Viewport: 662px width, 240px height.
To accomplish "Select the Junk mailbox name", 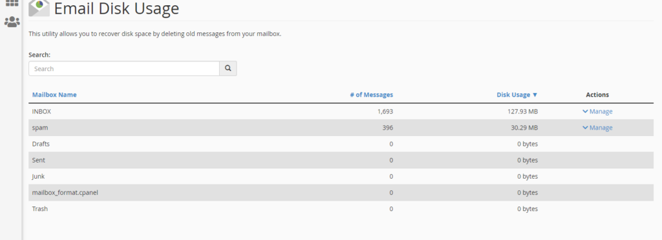I will pos(39,176).
